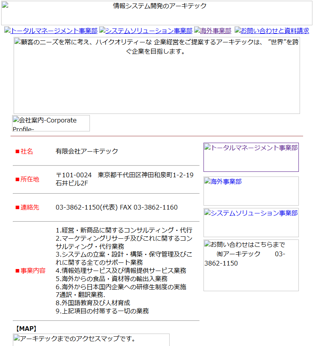
Task: Click the address text starting 〒101-0024
Action: [x=125, y=179]
